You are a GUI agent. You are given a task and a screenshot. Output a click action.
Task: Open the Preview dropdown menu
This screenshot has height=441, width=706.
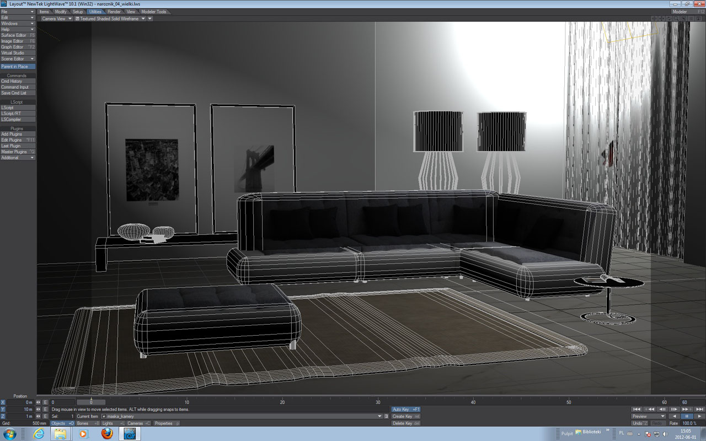pyautogui.click(x=649, y=416)
